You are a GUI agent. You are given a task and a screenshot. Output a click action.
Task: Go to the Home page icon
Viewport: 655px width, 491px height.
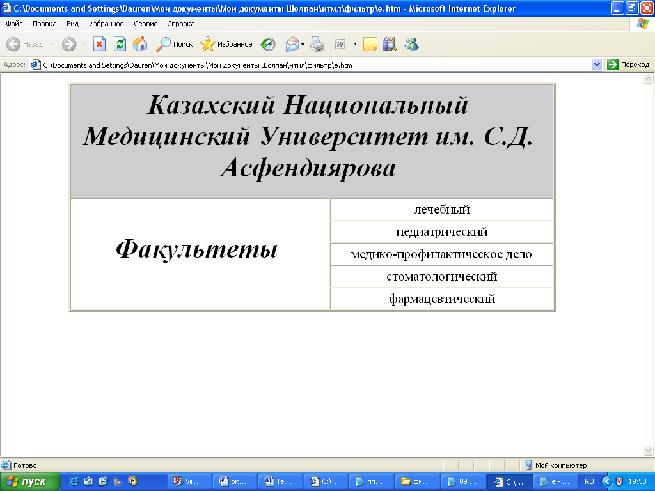point(140,44)
